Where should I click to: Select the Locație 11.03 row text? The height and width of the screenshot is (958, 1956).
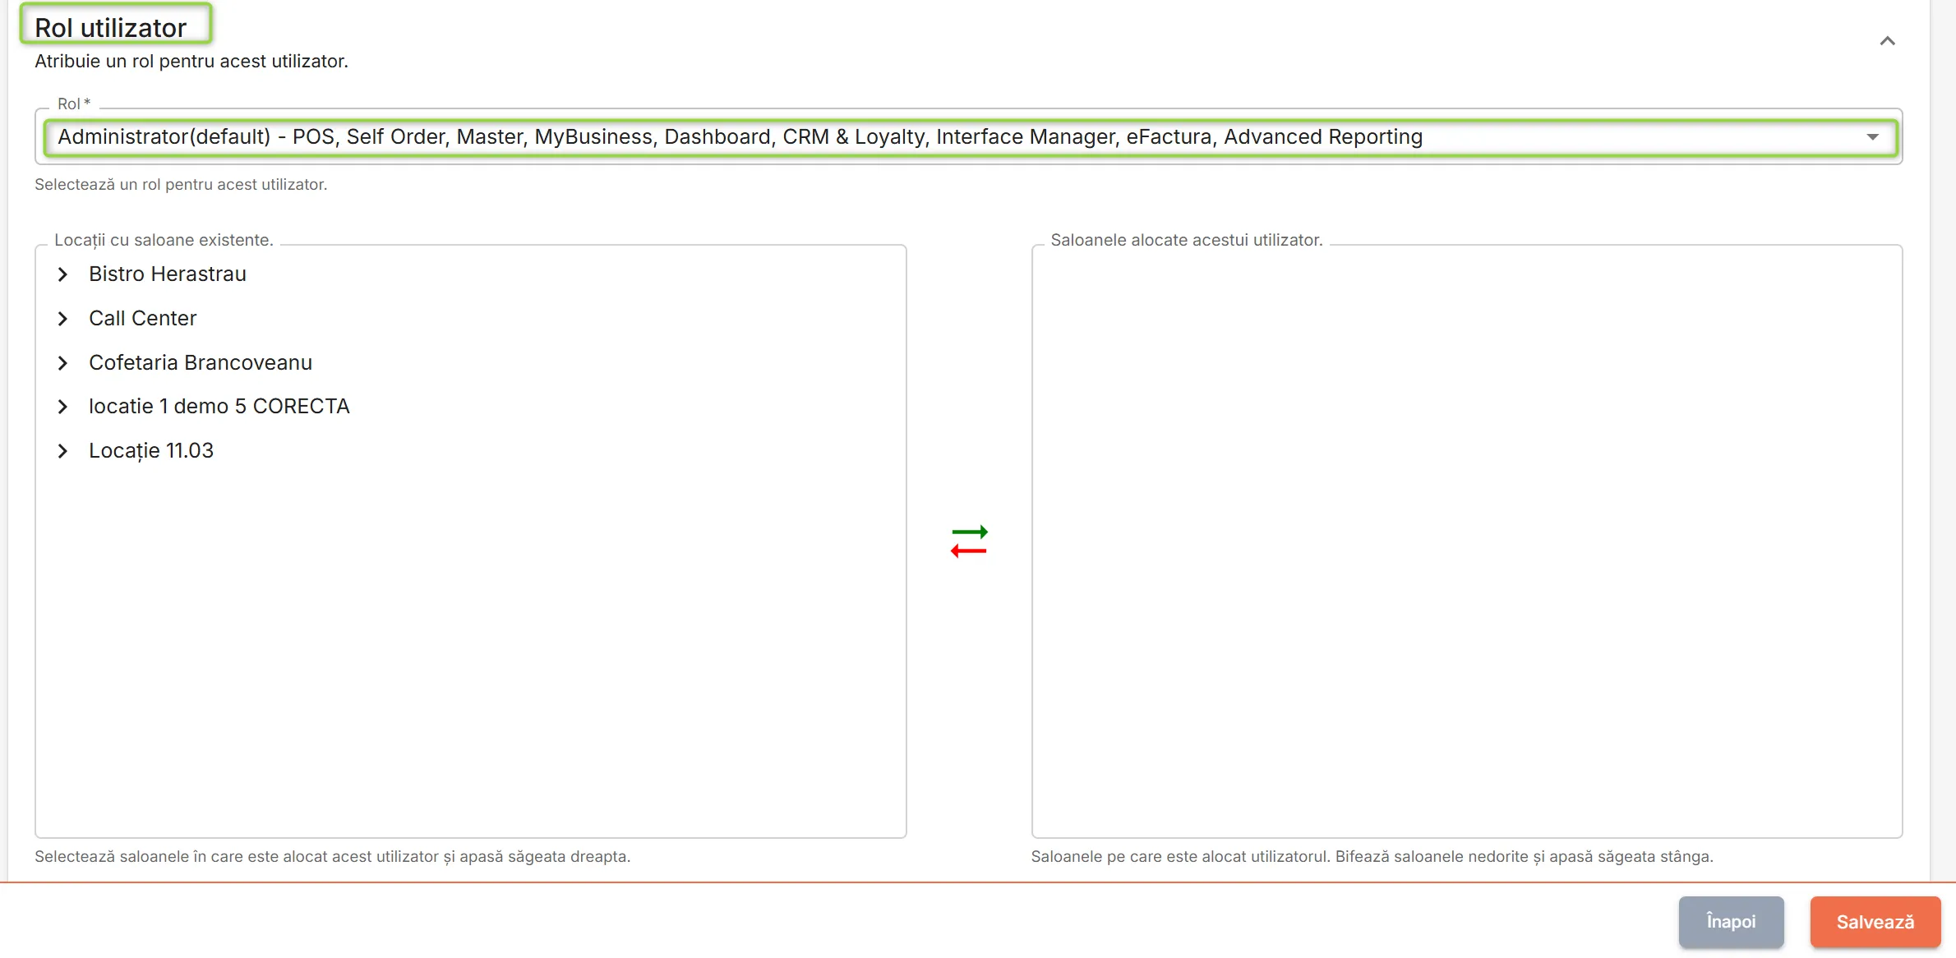click(151, 451)
